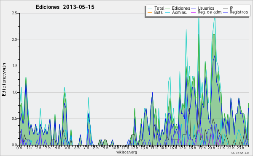Click the 'CC BY-SA 3.0' license text
Screen dimensions: 253x156
240,153
